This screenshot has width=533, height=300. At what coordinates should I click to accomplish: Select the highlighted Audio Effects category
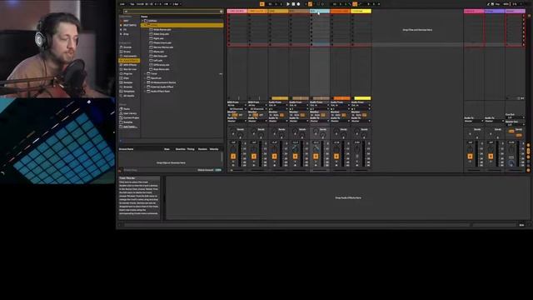(129, 61)
